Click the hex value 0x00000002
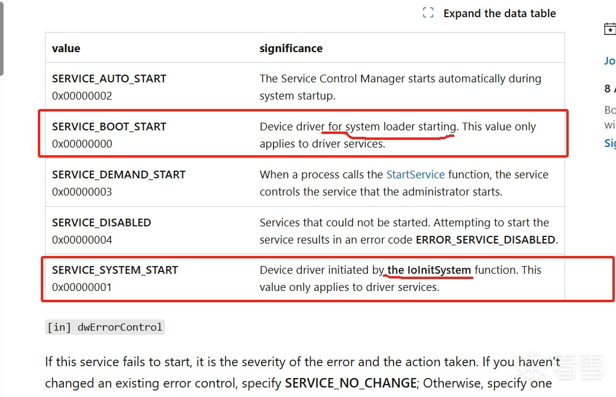 pyautogui.click(x=82, y=96)
